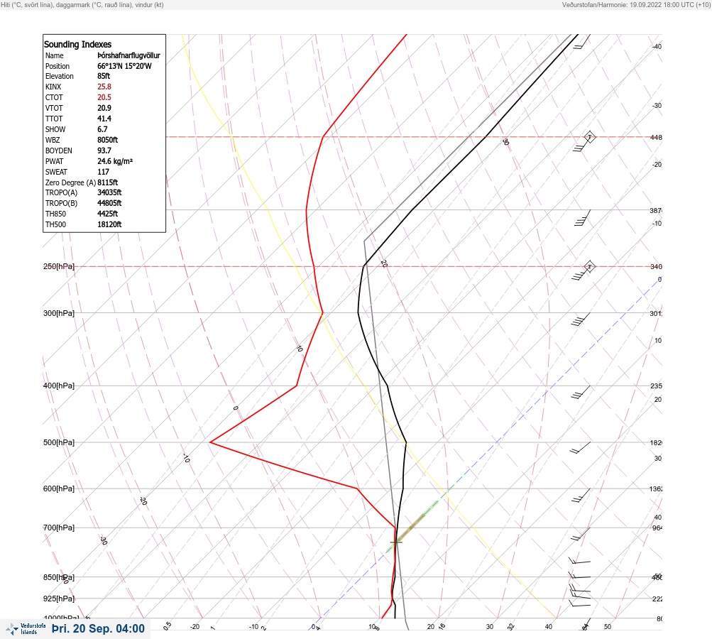Click the Elevation value "85ft"

click(x=104, y=76)
